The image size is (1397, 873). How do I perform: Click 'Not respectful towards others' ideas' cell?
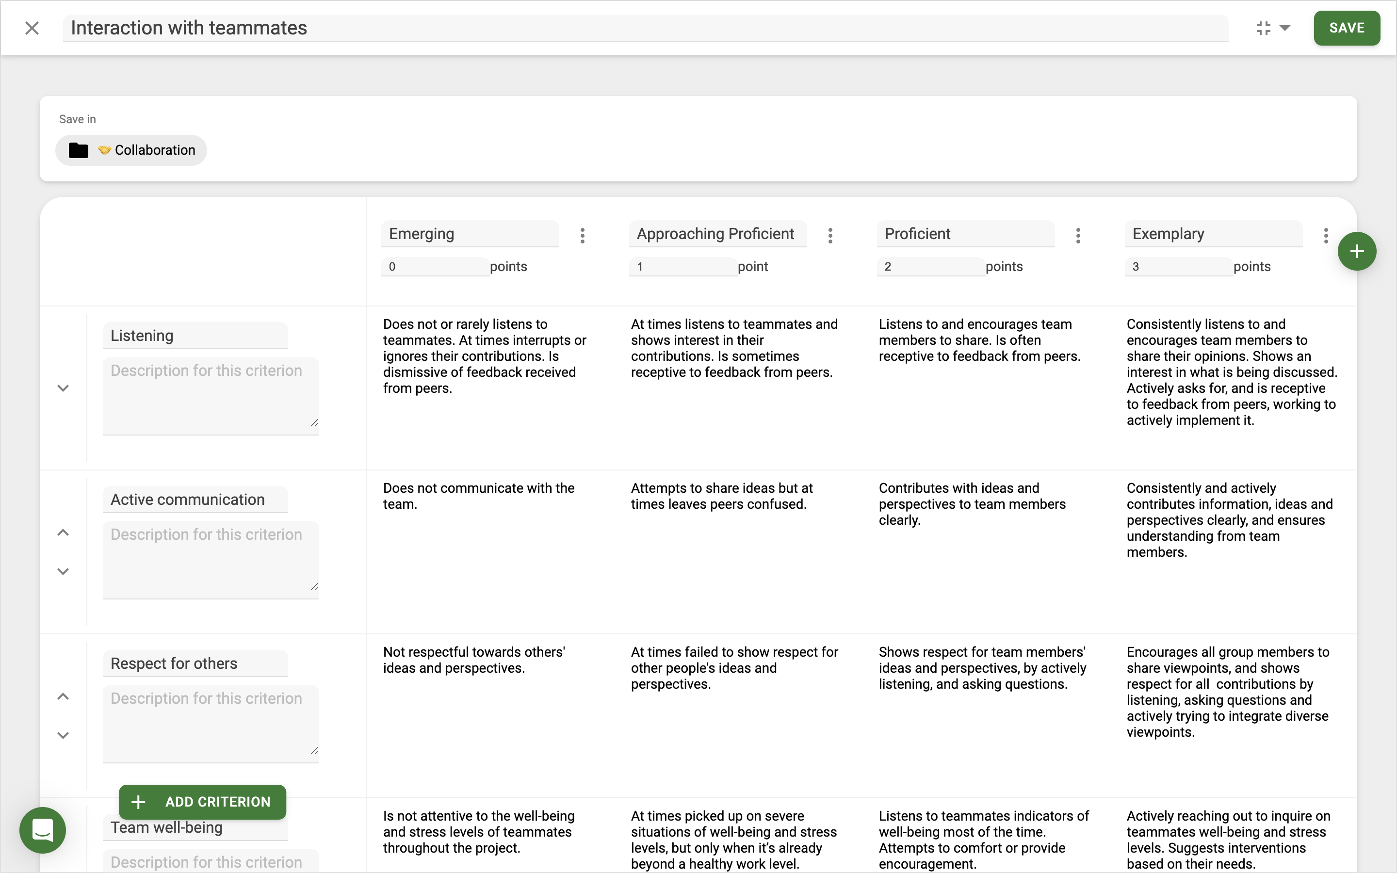(x=474, y=660)
